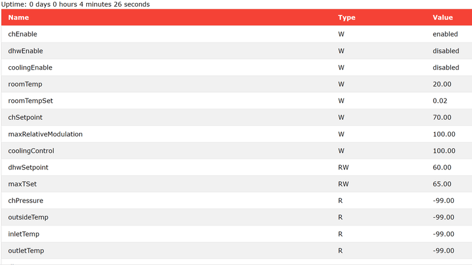
Task: Click the maxTSet value 65.00
Action: tap(442, 184)
